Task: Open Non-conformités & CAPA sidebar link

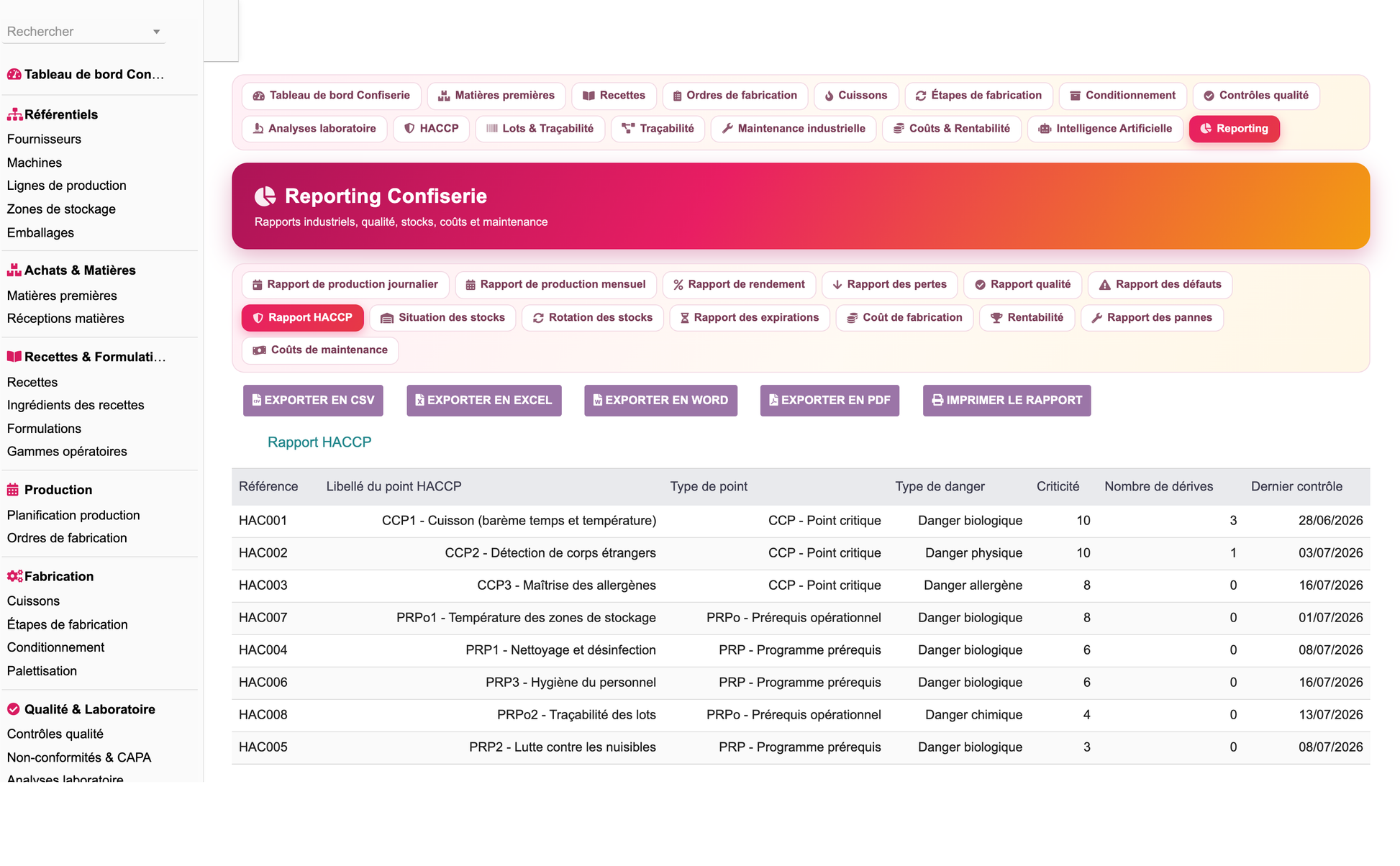Action: point(79,757)
